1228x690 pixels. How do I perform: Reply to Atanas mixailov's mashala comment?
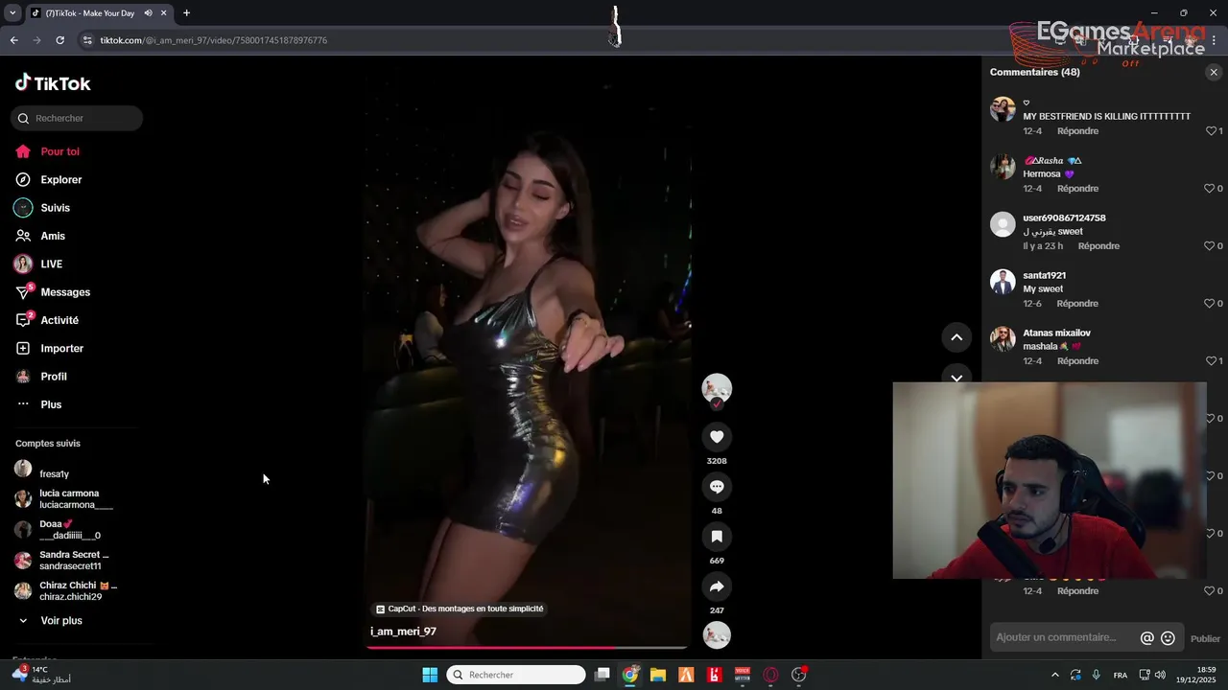[x=1077, y=361]
